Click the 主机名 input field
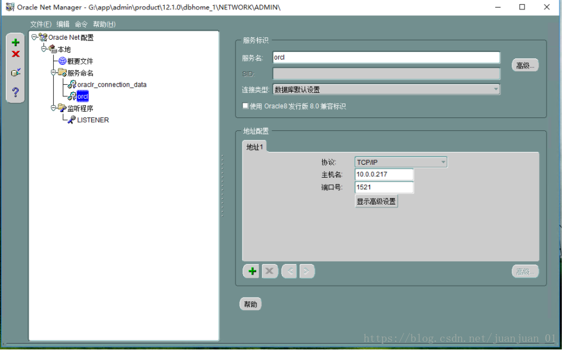563x350 pixels. pyautogui.click(x=384, y=175)
